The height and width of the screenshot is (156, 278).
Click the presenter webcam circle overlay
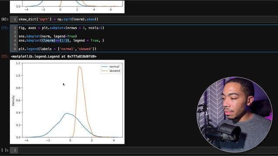pos(235,114)
